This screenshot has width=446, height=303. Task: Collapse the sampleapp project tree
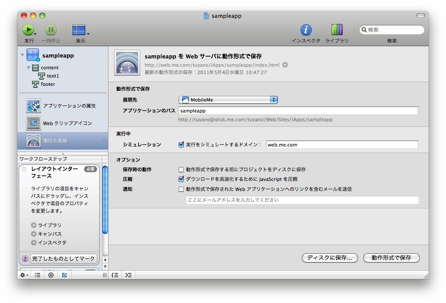pyautogui.click(x=22, y=55)
